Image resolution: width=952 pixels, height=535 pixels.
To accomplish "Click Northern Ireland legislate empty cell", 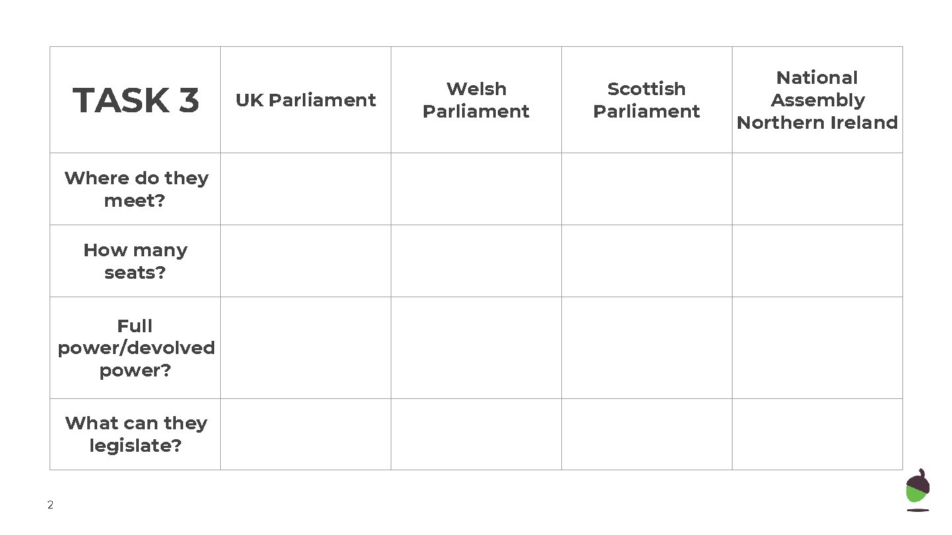I will (817, 434).
